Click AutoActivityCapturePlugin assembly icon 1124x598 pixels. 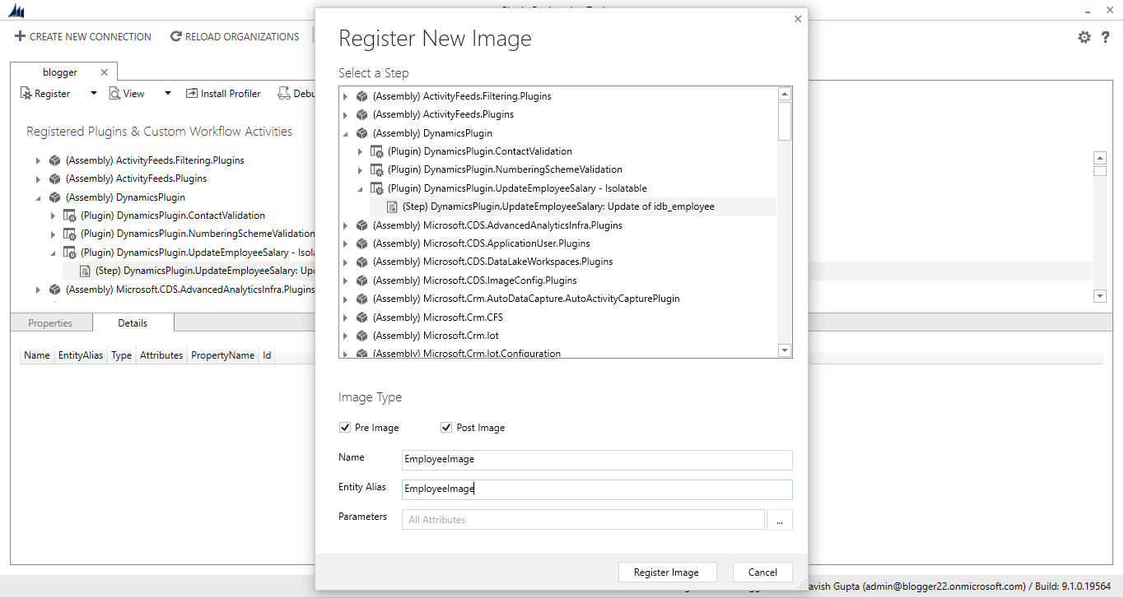(x=361, y=299)
